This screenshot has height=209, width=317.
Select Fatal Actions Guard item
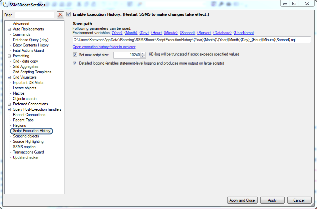click(28, 50)
